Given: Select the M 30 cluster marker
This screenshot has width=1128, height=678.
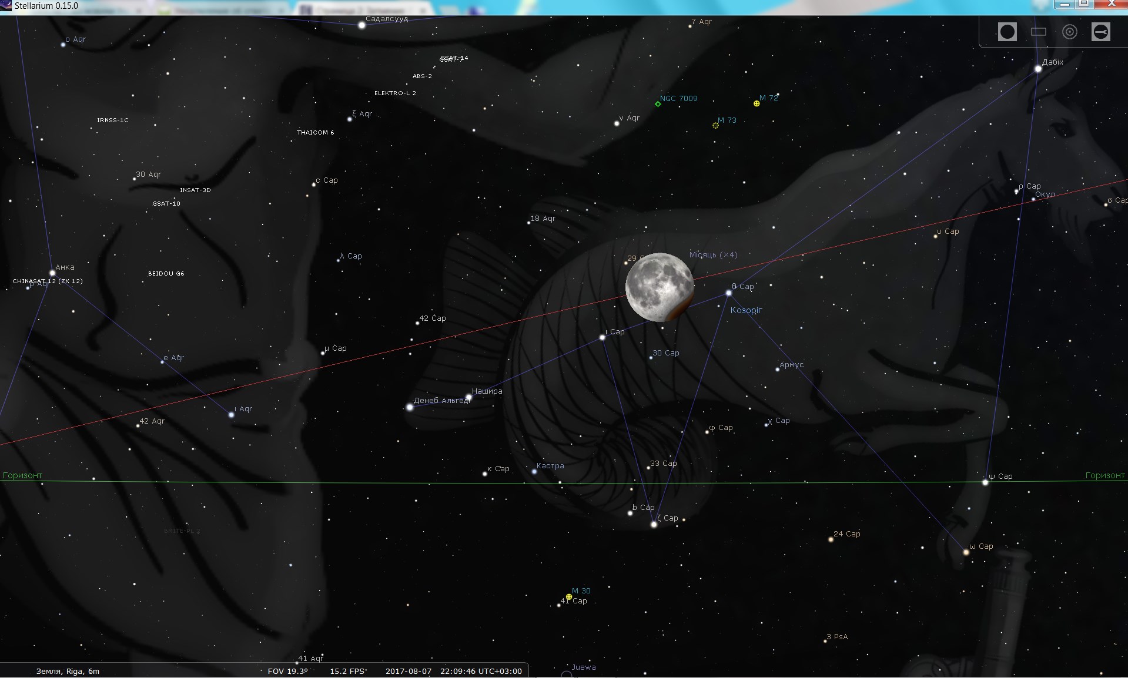Looking at the screenshot, I should point(568,597).
